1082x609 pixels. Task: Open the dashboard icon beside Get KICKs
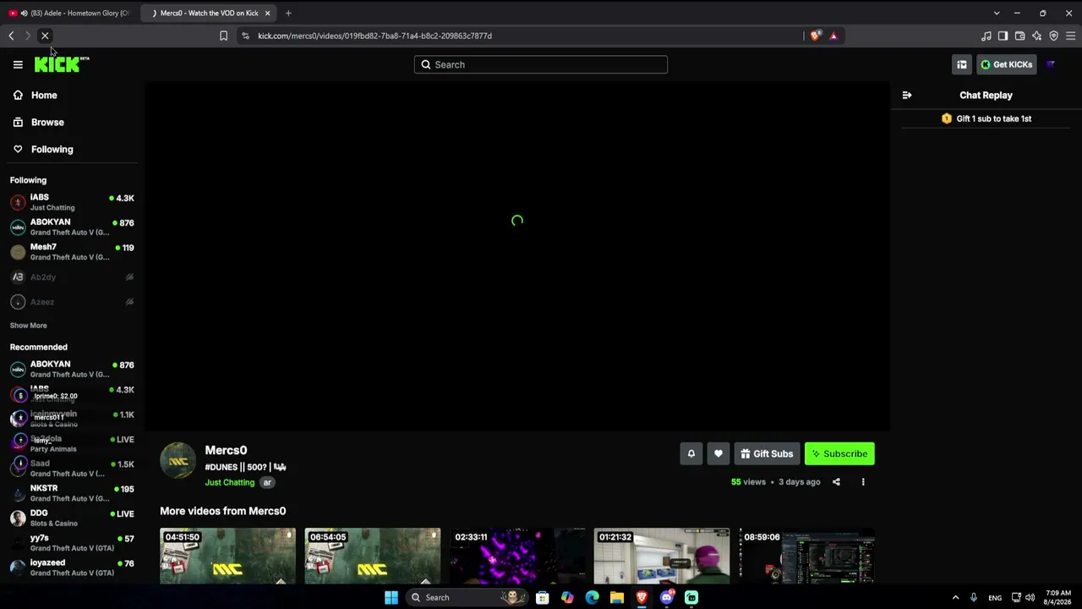coord(962,64)
